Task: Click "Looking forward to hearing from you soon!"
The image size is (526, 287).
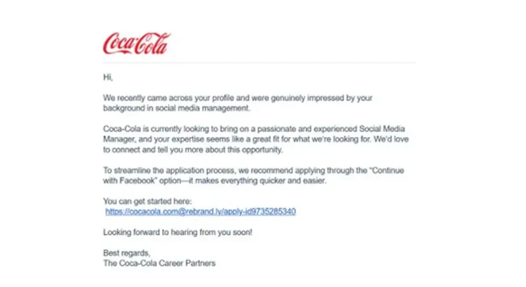Action: point(177,232)
